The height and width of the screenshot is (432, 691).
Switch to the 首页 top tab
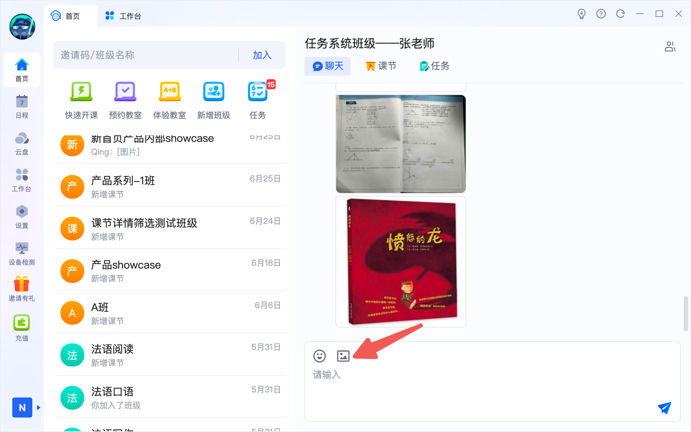point(71,16)
